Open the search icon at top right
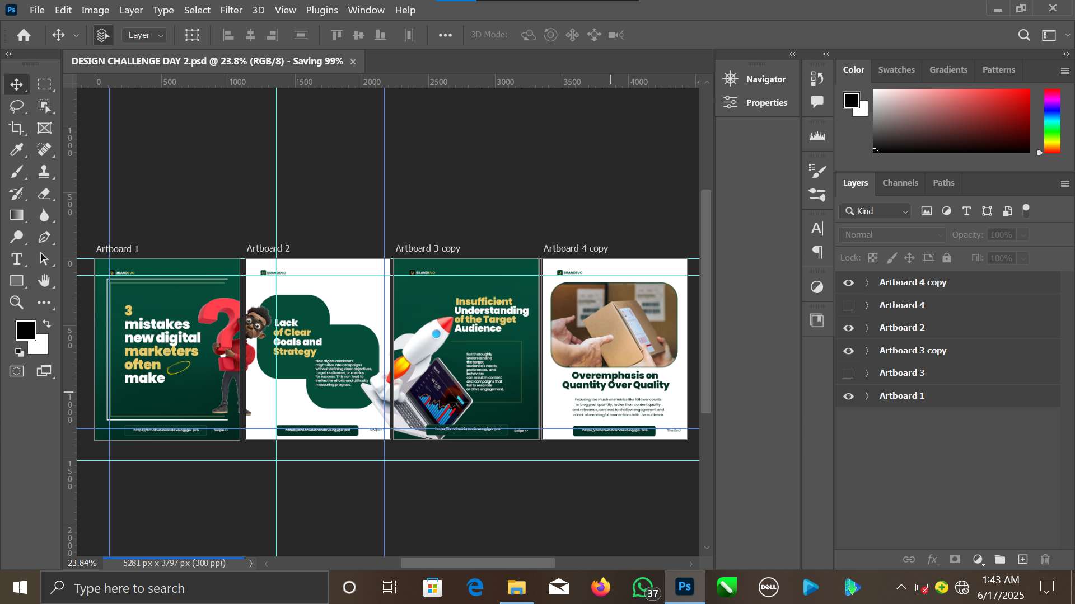This screenshot has height=604, width=1075. pos(1023,35)
